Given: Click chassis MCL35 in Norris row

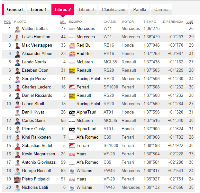Looking at the screenshot, I should tap(110, 62).
